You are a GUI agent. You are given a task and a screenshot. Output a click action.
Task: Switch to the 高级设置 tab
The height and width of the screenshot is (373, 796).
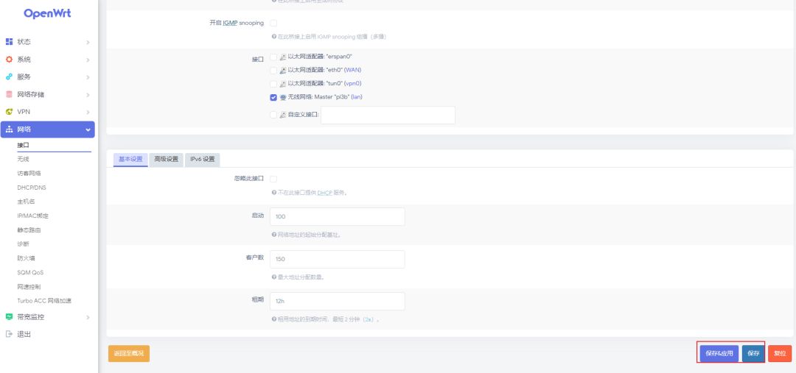166,159
